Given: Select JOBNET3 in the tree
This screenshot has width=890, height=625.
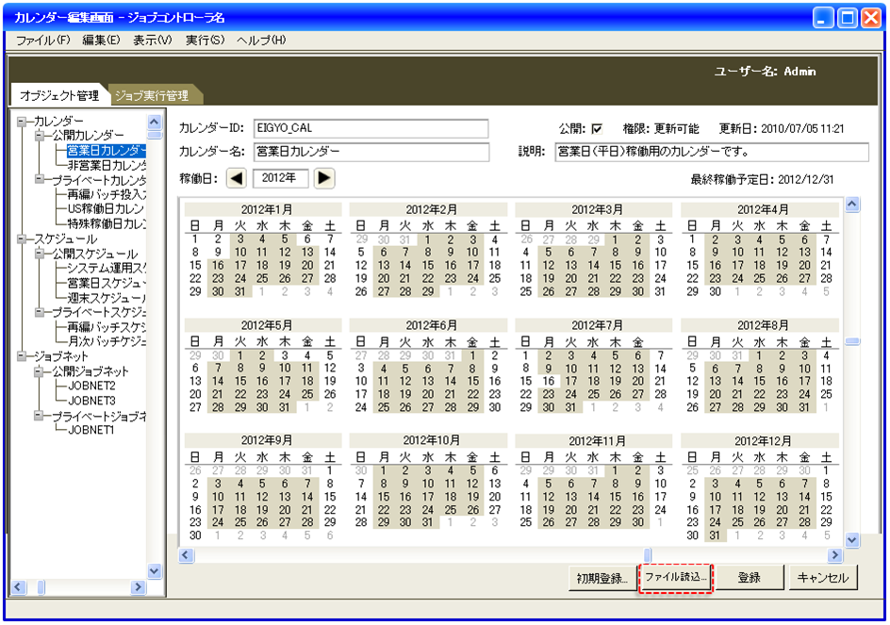Looking at the screenshot, I should point(91,401).
